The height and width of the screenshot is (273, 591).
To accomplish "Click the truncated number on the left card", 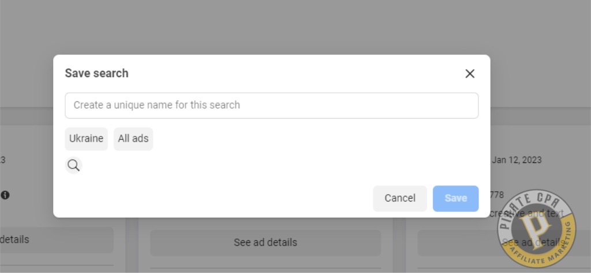I will (2, 160).
